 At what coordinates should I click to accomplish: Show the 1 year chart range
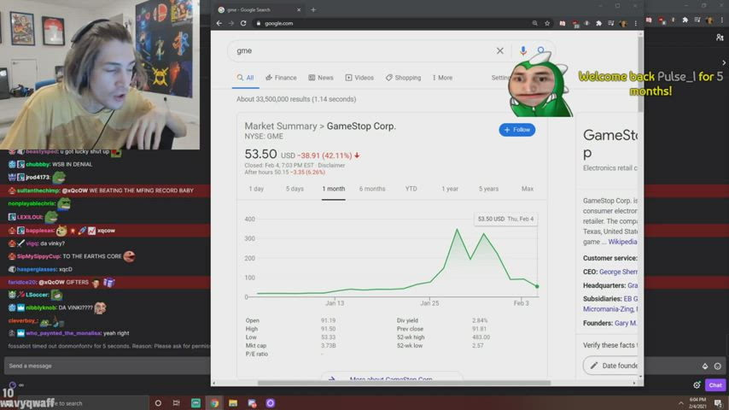[x=450, y=189]
